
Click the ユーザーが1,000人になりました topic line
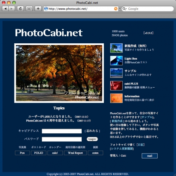(x=58, y=117)
